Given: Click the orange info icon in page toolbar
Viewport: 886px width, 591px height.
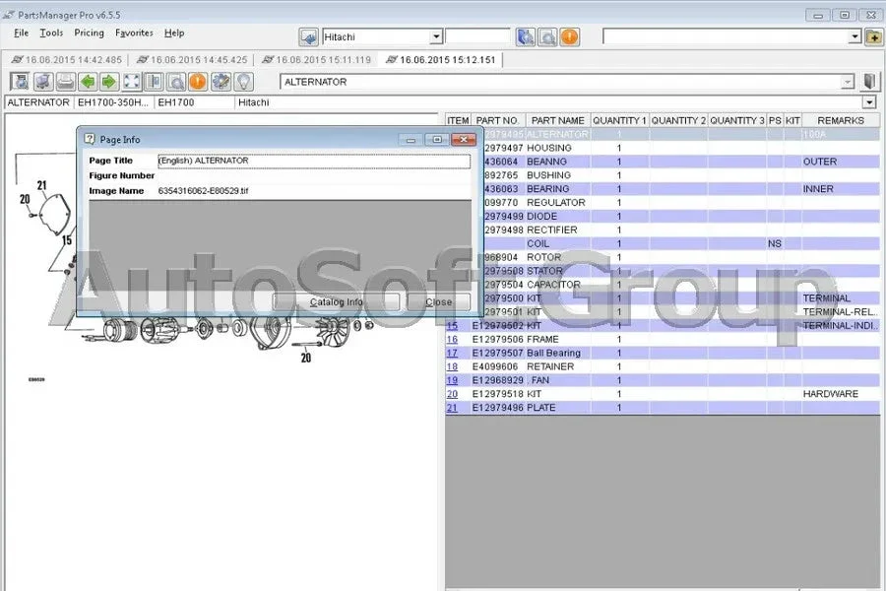Looking at the screenshot, I should point(198,82).
